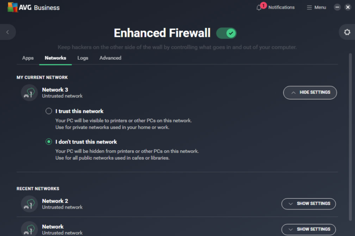Select 'I trust this network' option
Viewport: 355px width, 236px height.
(48, 111)
